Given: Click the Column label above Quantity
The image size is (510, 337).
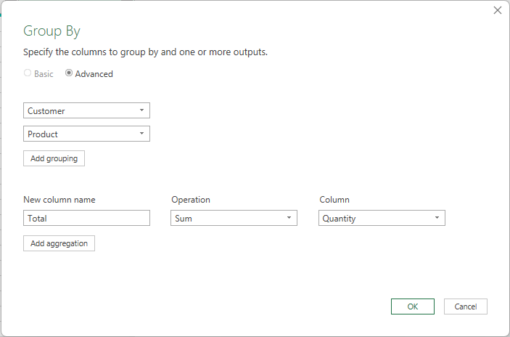Looking at the screenshot, I should 334,200.
